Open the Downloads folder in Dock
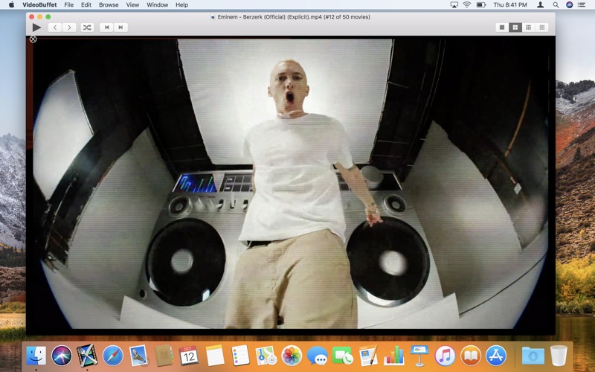Screen dimensions: 595x372 point(533,356)
